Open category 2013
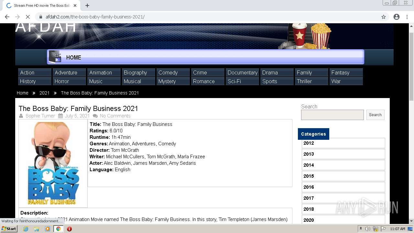The width and height of the screenshot is (414, 233). 343,154
